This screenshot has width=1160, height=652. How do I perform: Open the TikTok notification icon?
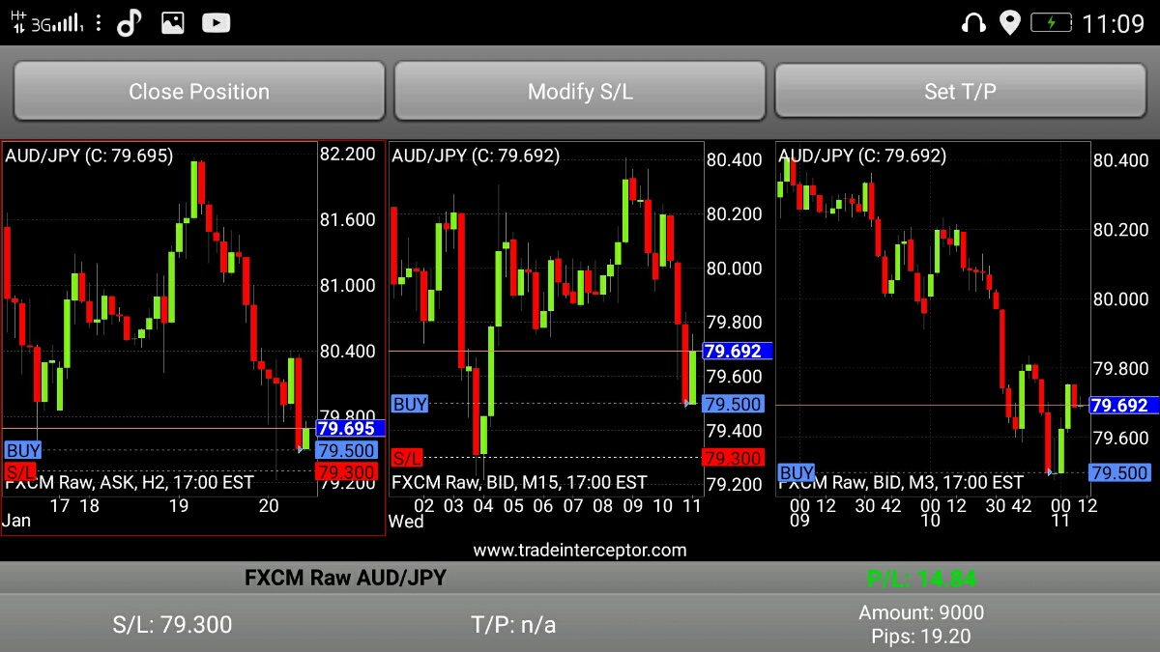(x=129, y=22)
